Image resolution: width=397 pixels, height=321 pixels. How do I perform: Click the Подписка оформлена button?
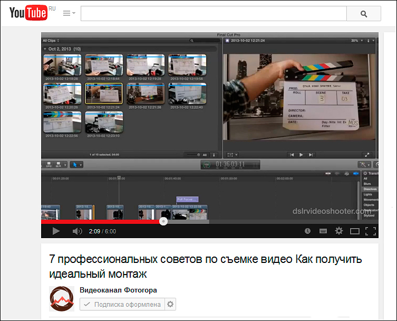(122, 304)
